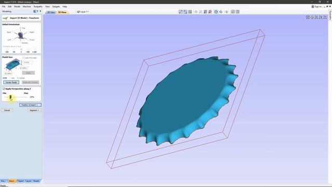332x187 pixels.
Task: Select the Left orientation radio button
Action: (x=12, y=40)
